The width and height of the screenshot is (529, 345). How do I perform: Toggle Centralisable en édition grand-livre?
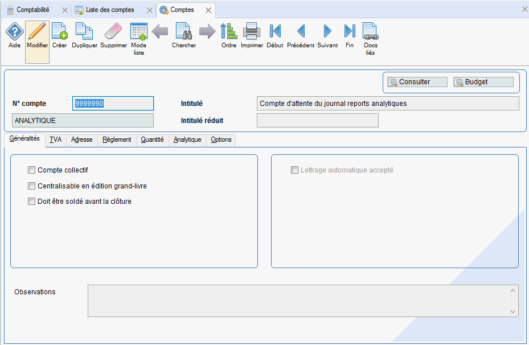click(32, 186)
